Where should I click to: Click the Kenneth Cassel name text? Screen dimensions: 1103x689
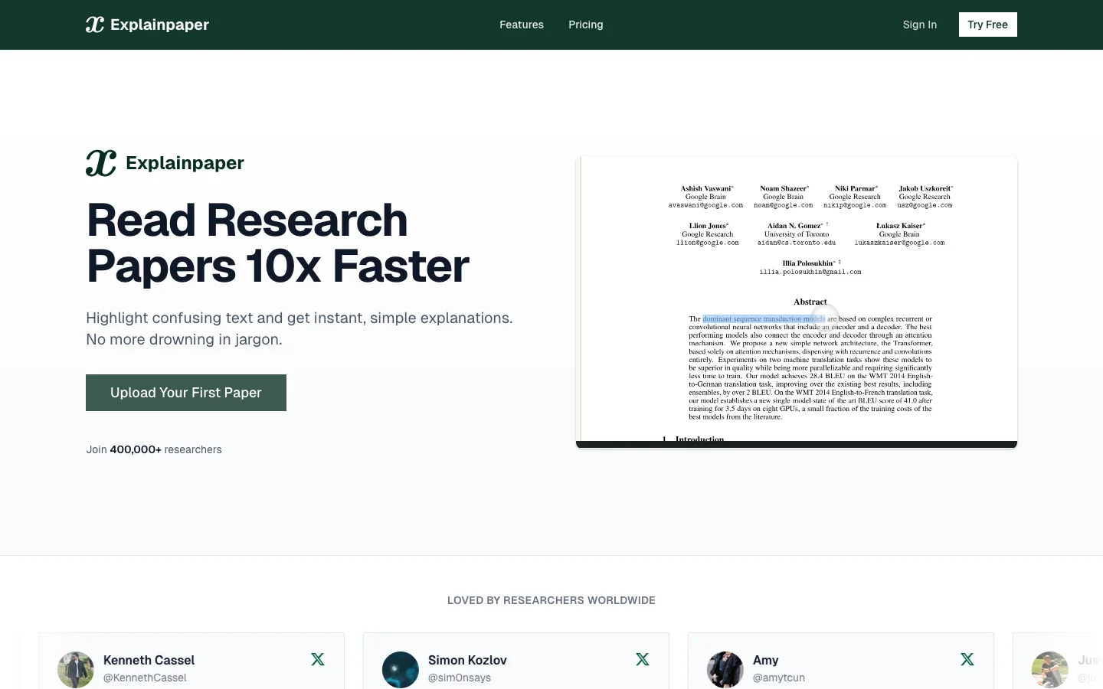(149, 660)
